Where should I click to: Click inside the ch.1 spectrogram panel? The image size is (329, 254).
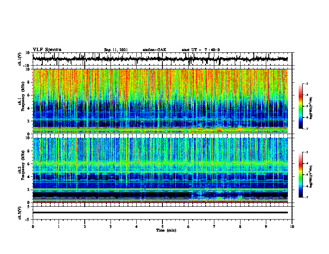coord(160,101)
